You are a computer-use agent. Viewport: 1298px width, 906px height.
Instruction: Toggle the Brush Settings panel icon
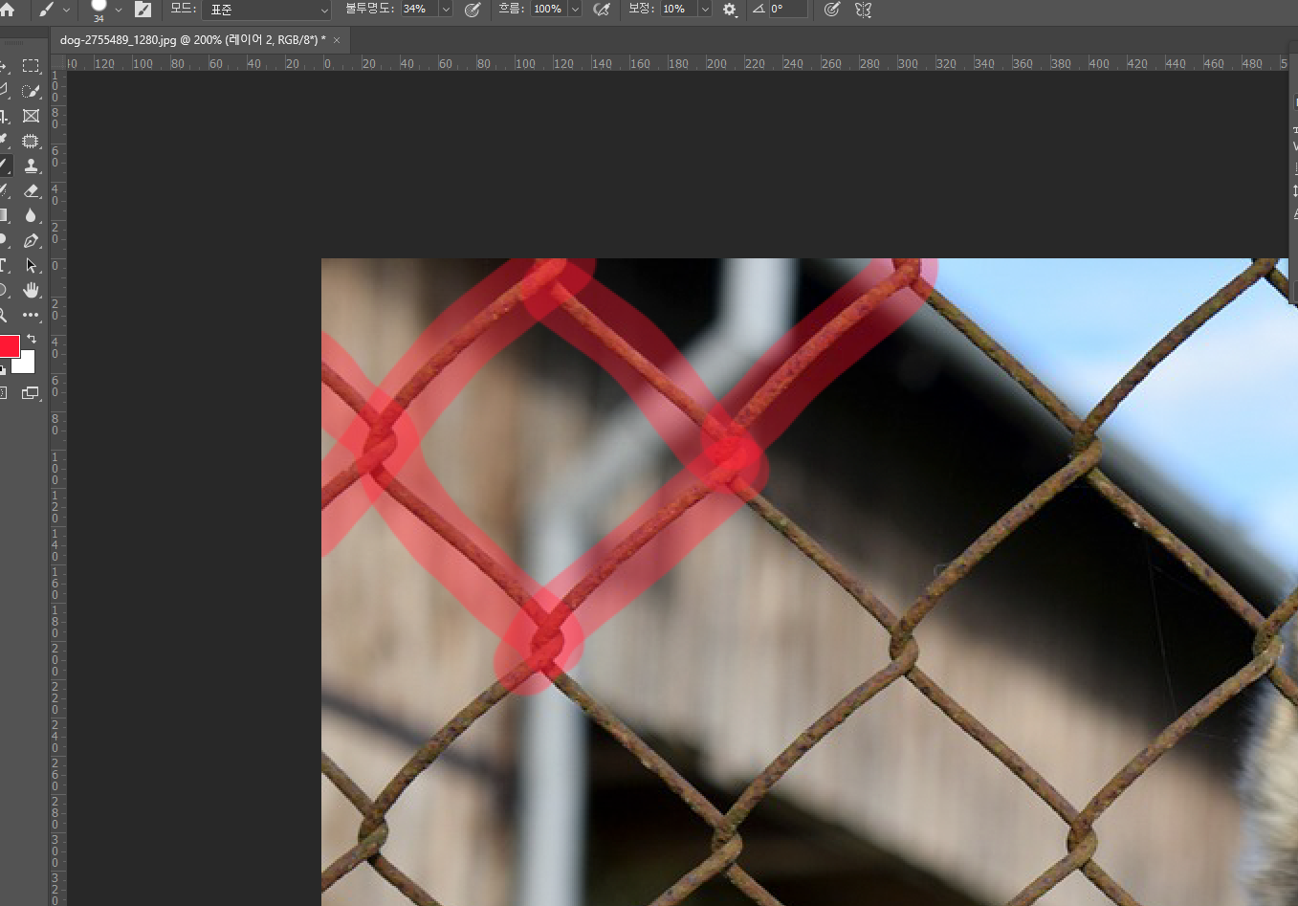143,10
